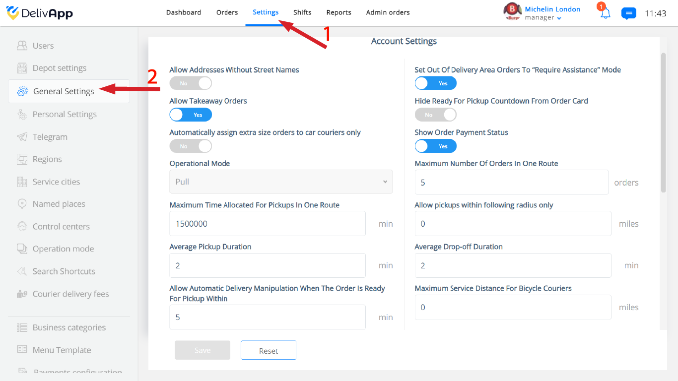Screen dimensions: 678x381
Task: Select the Courier delivery fees icon
Action: 22,294
